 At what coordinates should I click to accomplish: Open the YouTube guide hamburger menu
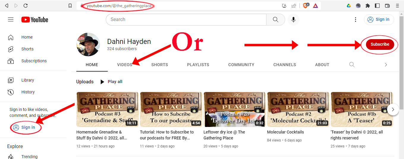tap(11, 20)
